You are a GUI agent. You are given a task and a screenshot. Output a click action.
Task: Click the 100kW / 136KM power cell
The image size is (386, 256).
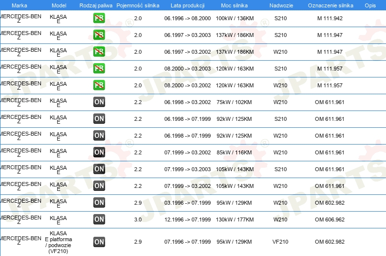pyautogui.click(x=234, y=18)
